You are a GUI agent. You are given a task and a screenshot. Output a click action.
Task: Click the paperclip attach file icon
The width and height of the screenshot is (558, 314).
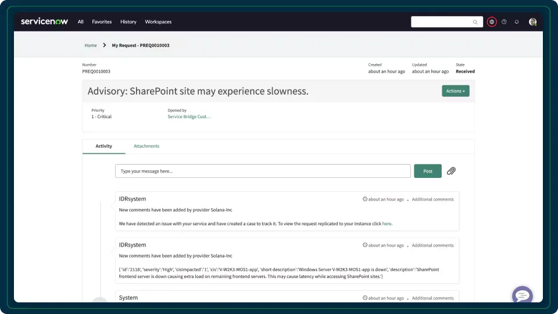click(451, 171)
